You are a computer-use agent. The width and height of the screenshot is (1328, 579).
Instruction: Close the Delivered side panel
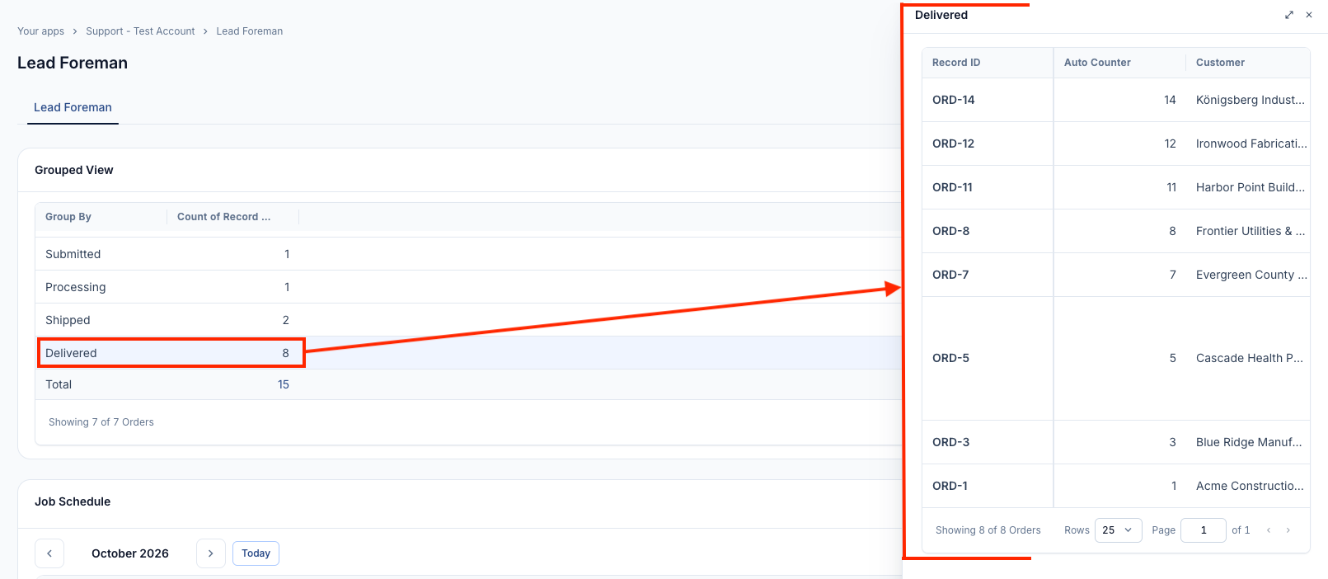[x=1309, y=15]
